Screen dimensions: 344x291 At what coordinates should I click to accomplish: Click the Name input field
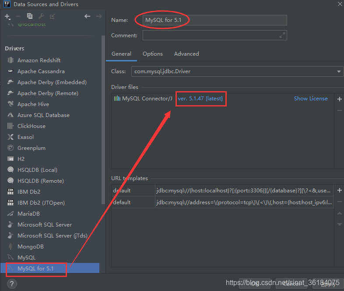[x=215, y=20]
